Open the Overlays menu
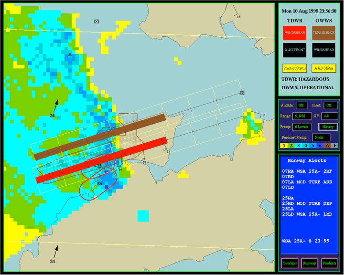This screenshot has height=275, width=344. coord(290,263)
